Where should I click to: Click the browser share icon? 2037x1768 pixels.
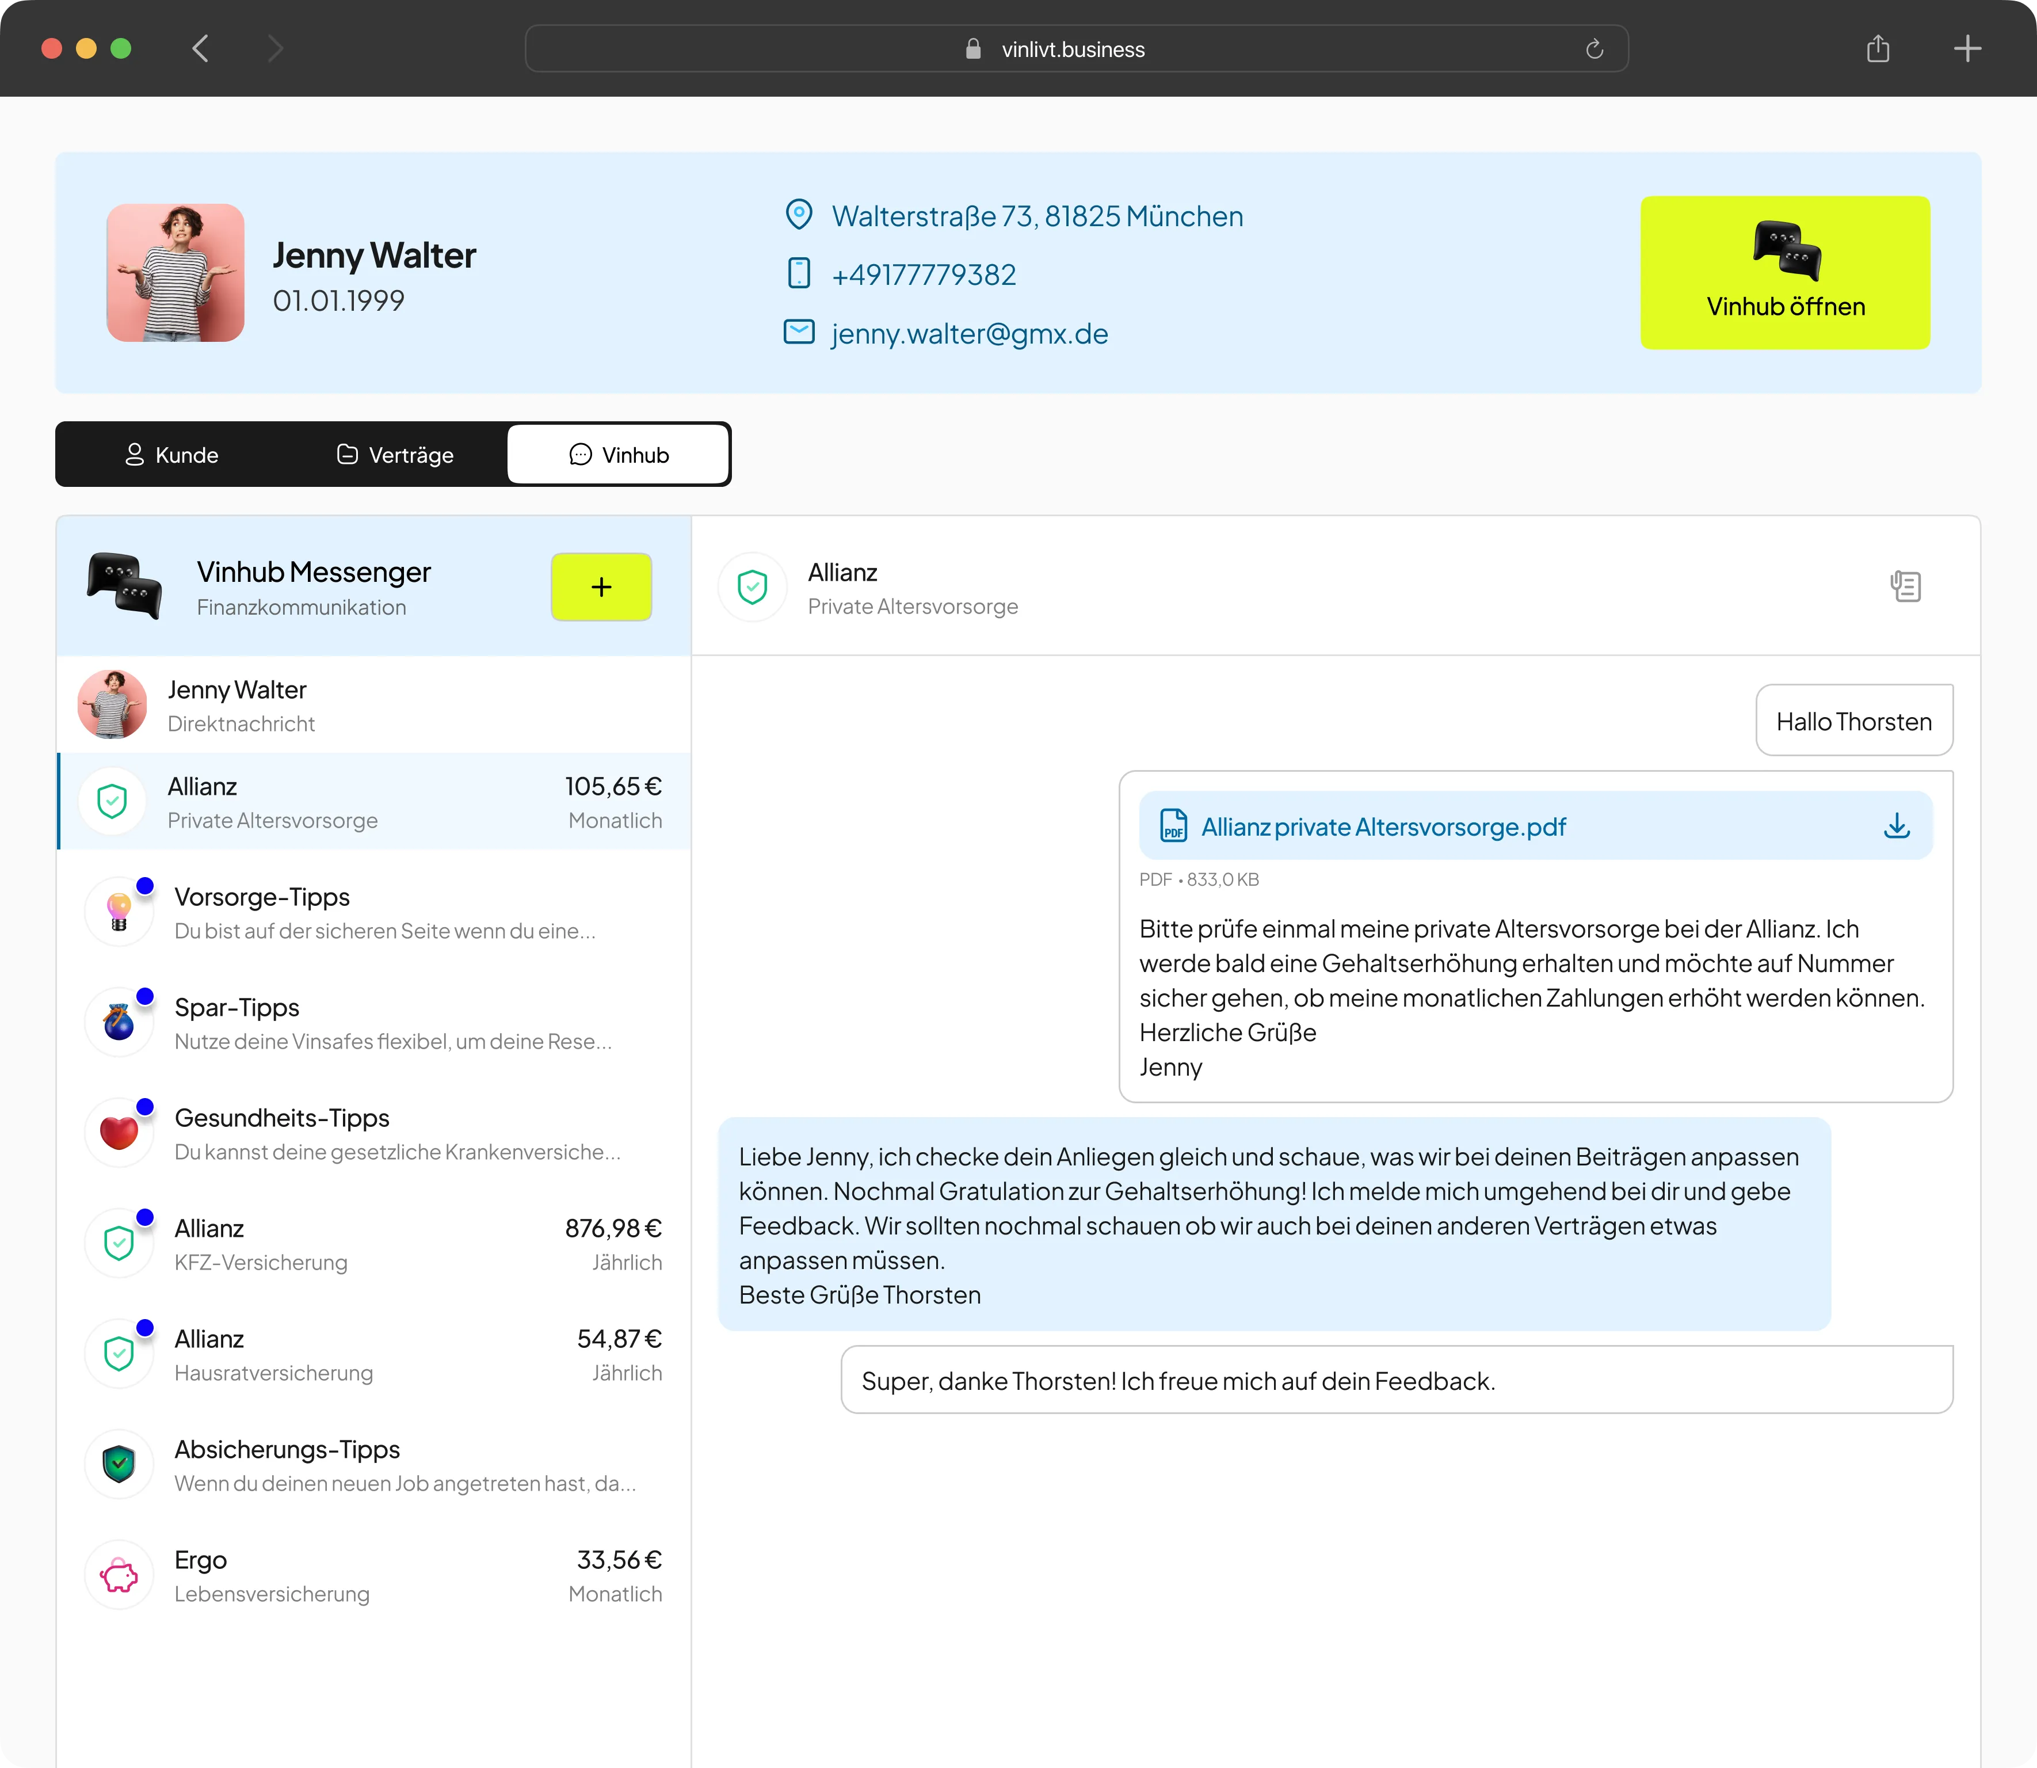click(1878, 48)
